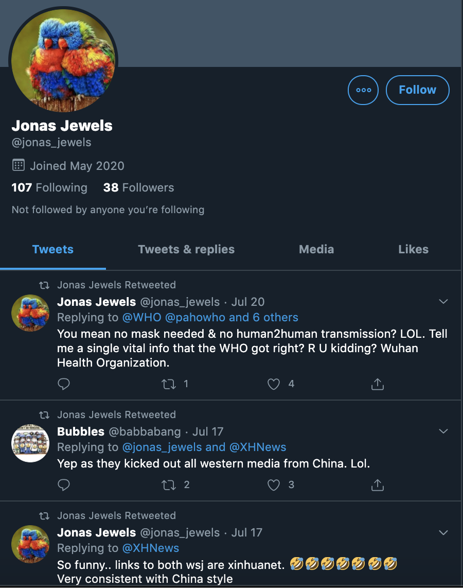463x588 pixels.
Task: Open chevron menu on Bubbles tweet
Action: tap(443, 431)
